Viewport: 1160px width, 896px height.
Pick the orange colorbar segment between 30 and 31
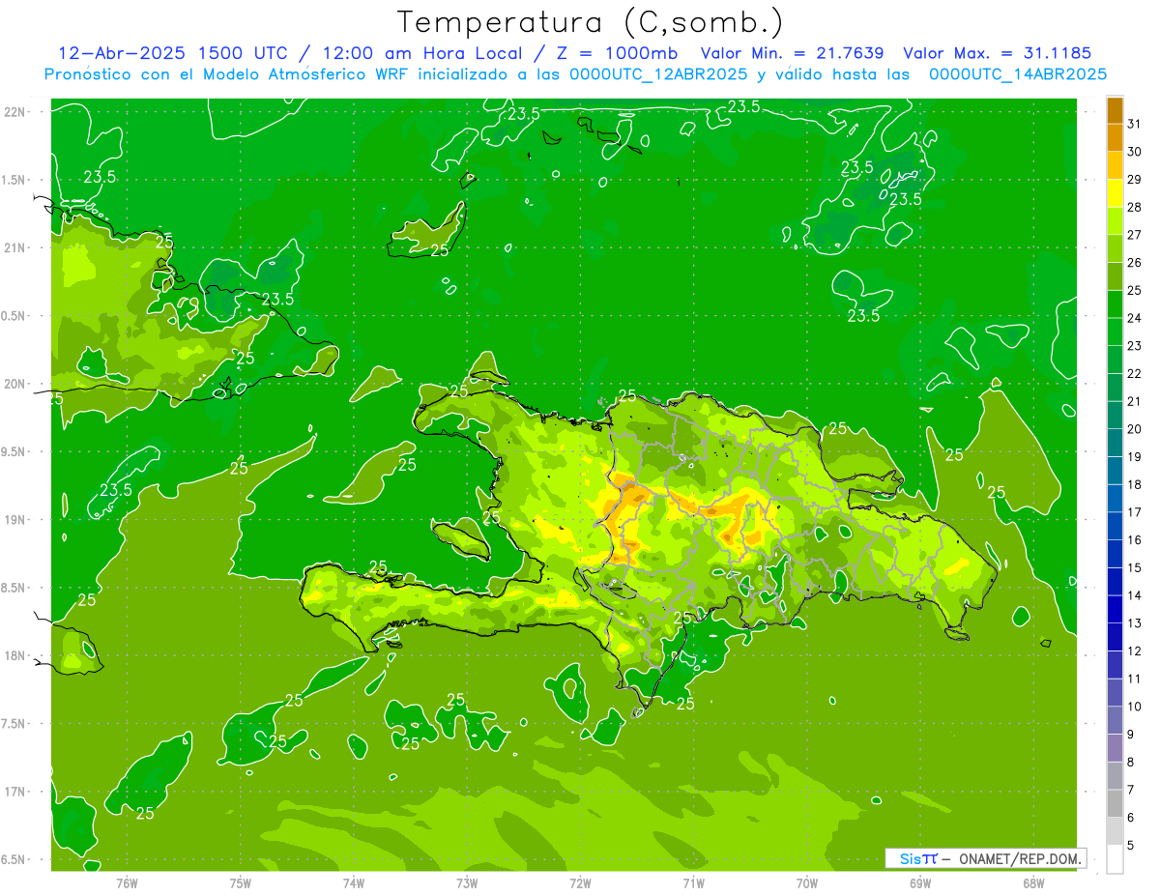click(1115, 138)
